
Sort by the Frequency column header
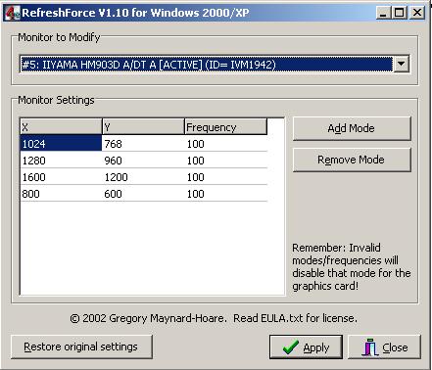(x=226, y=127)
